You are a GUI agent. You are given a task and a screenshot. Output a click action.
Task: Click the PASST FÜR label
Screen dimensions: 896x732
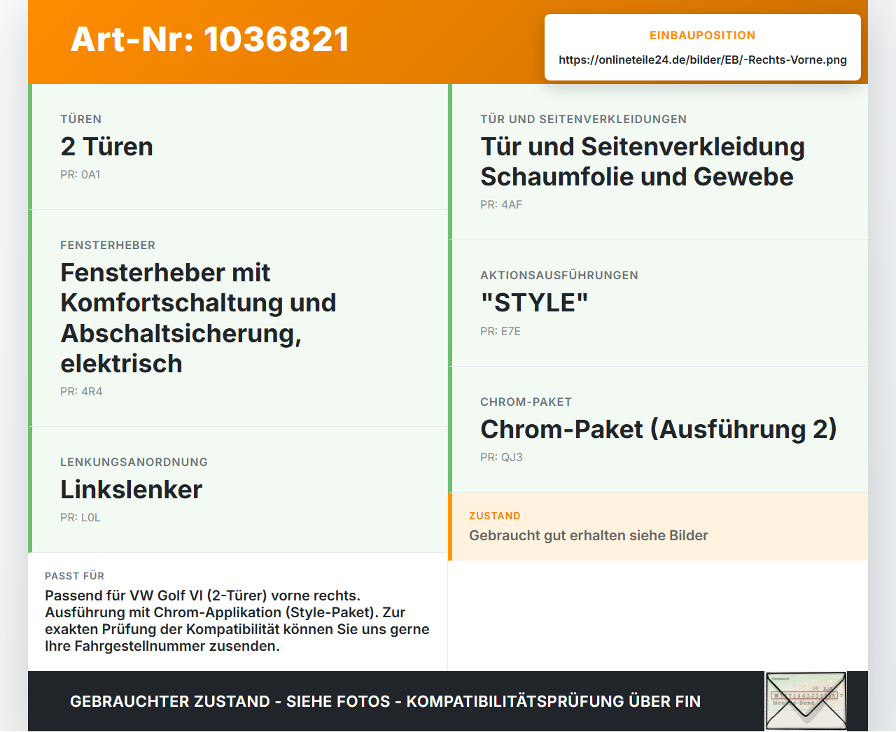pyautogui.click(x=74, y=577)
